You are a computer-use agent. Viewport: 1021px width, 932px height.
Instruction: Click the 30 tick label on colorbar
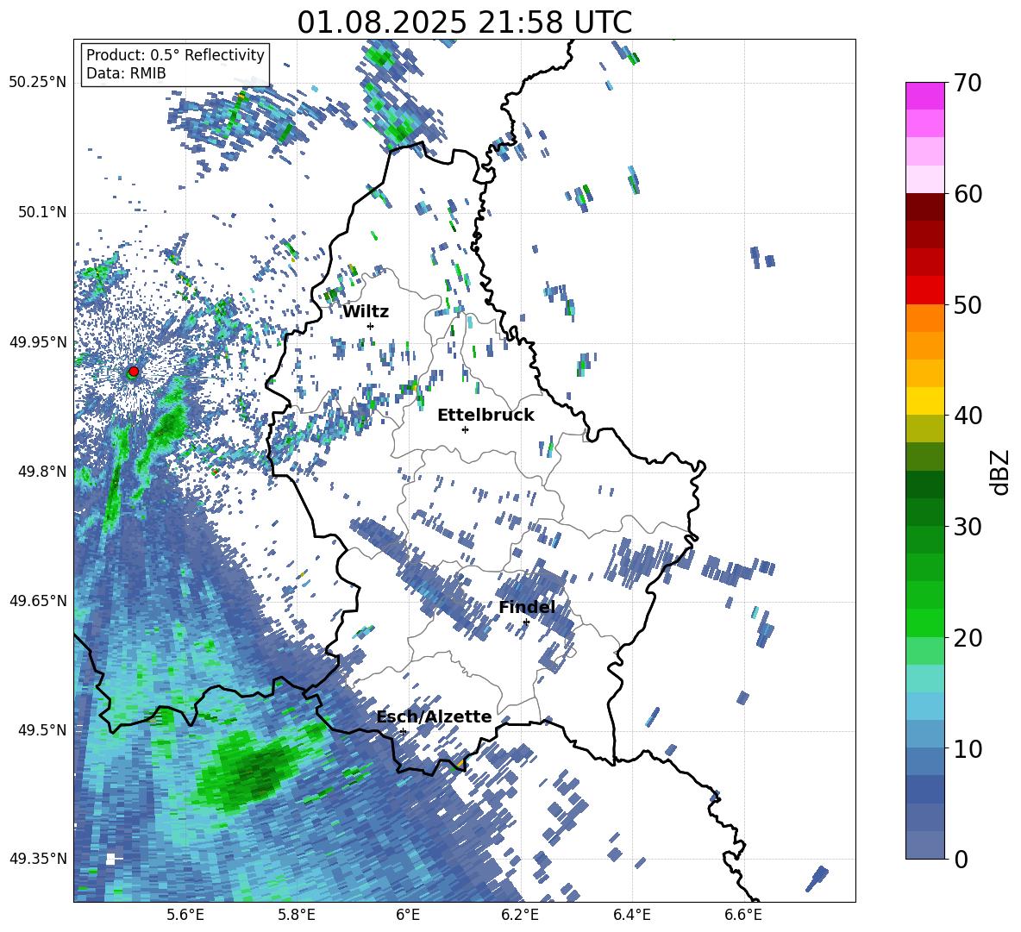[x=968, y=527]
